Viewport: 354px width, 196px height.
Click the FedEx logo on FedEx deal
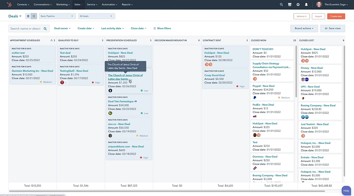click(x=255, y=117)
